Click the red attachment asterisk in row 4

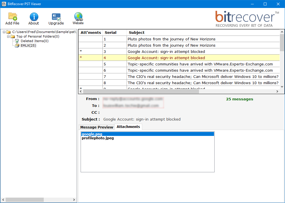tap(81, 57)
